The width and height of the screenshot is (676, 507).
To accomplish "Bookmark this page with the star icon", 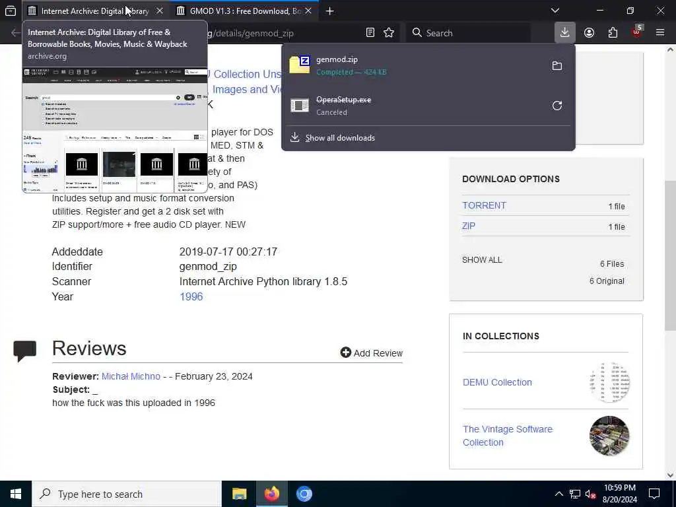I will [x=389, y=33].
